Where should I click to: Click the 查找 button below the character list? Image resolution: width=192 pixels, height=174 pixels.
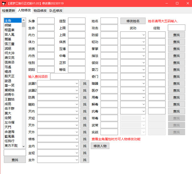pyautogui.click(x=15, y=160)
